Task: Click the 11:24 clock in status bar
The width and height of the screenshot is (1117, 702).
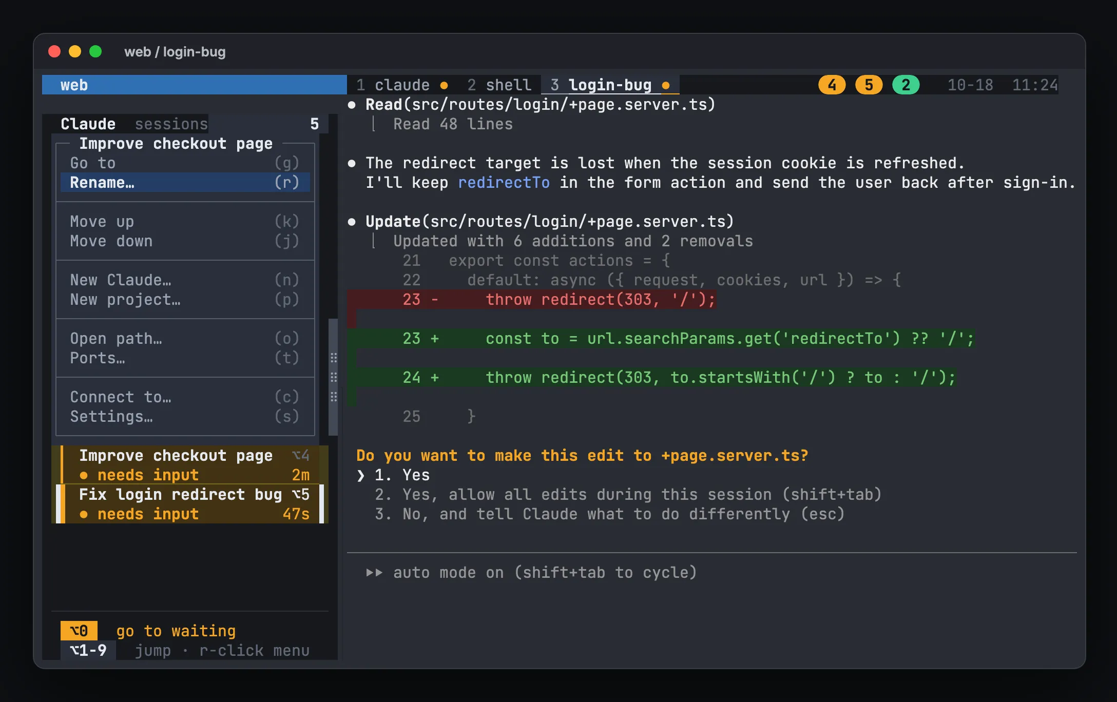Action: [1035, 85]
